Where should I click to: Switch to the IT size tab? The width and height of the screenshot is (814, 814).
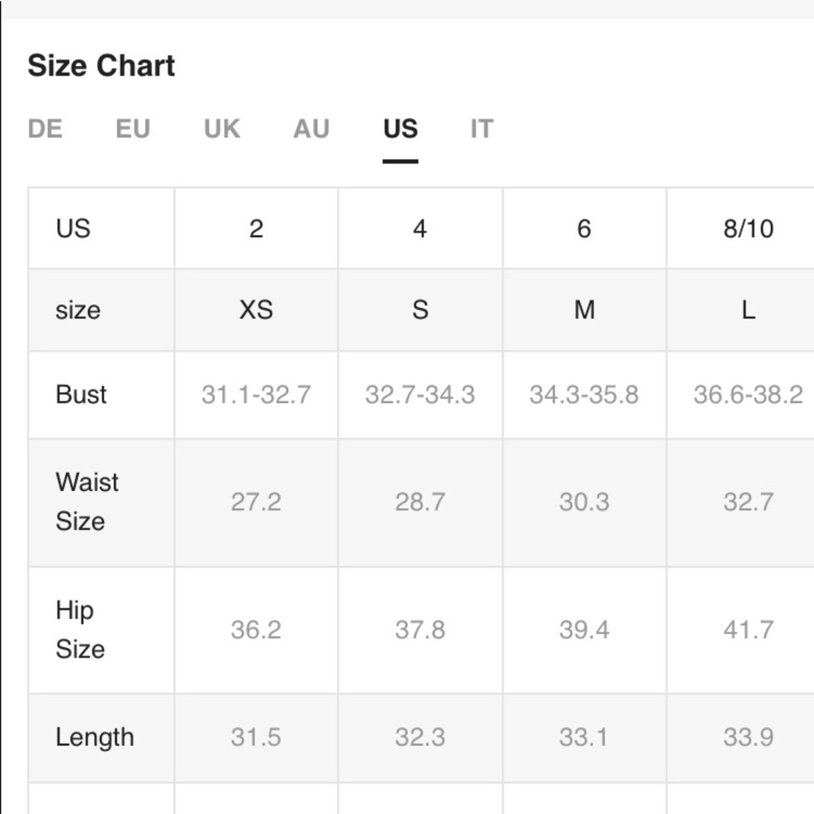point(481,129)
